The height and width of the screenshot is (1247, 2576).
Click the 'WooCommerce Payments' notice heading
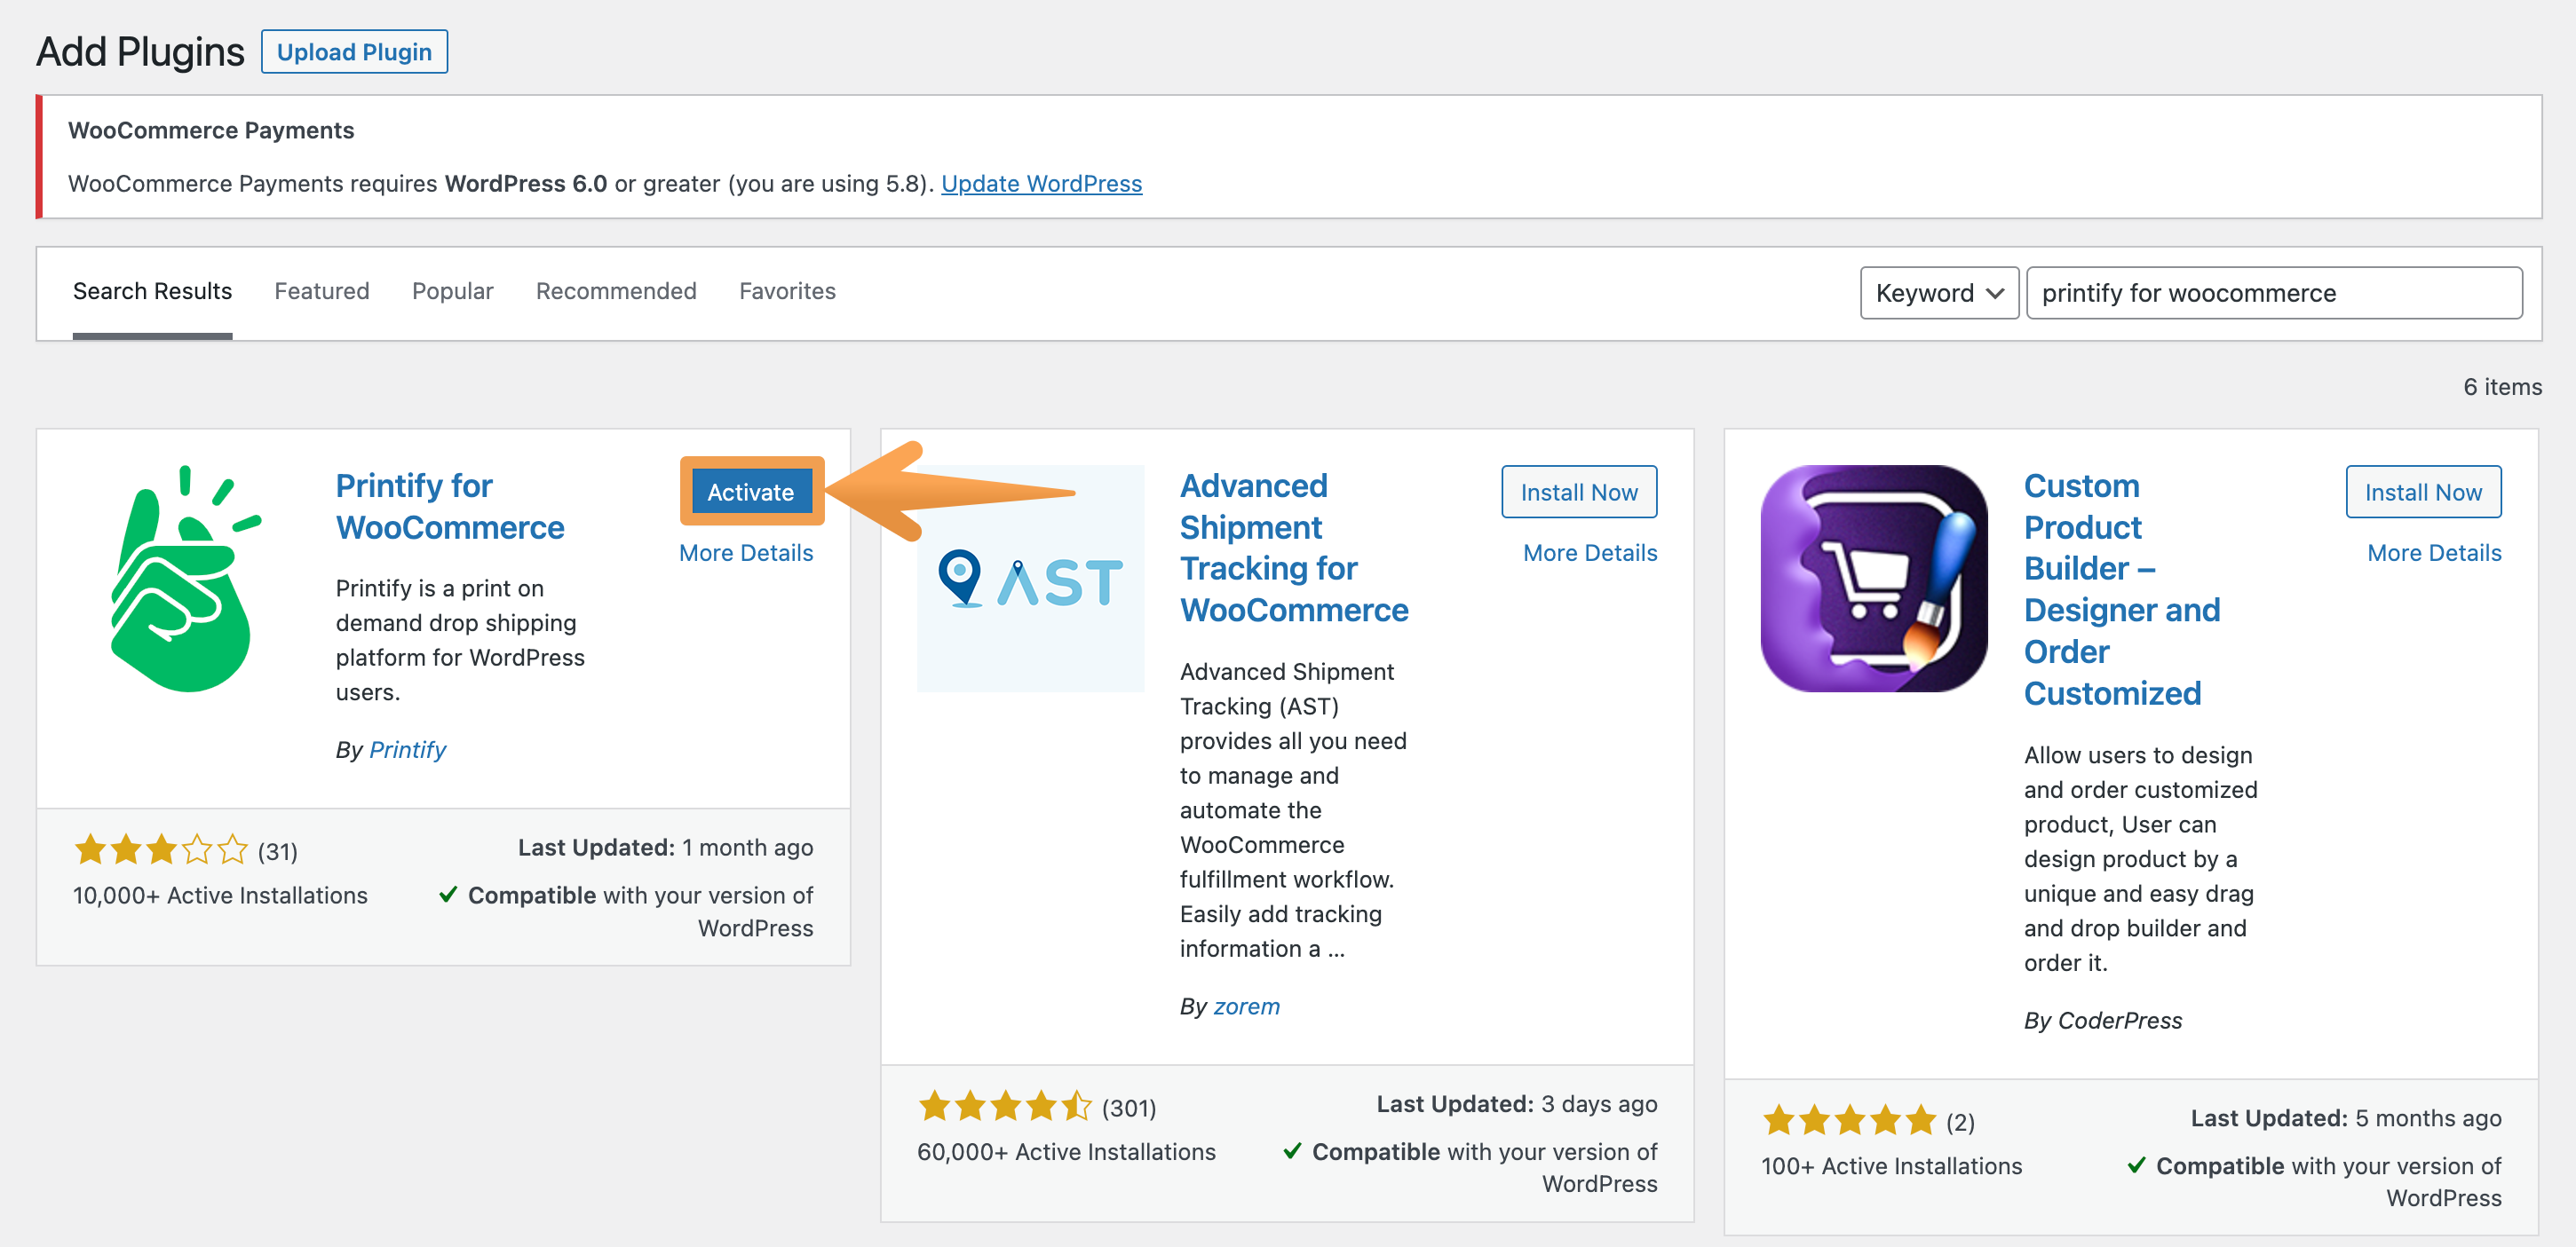211,130
